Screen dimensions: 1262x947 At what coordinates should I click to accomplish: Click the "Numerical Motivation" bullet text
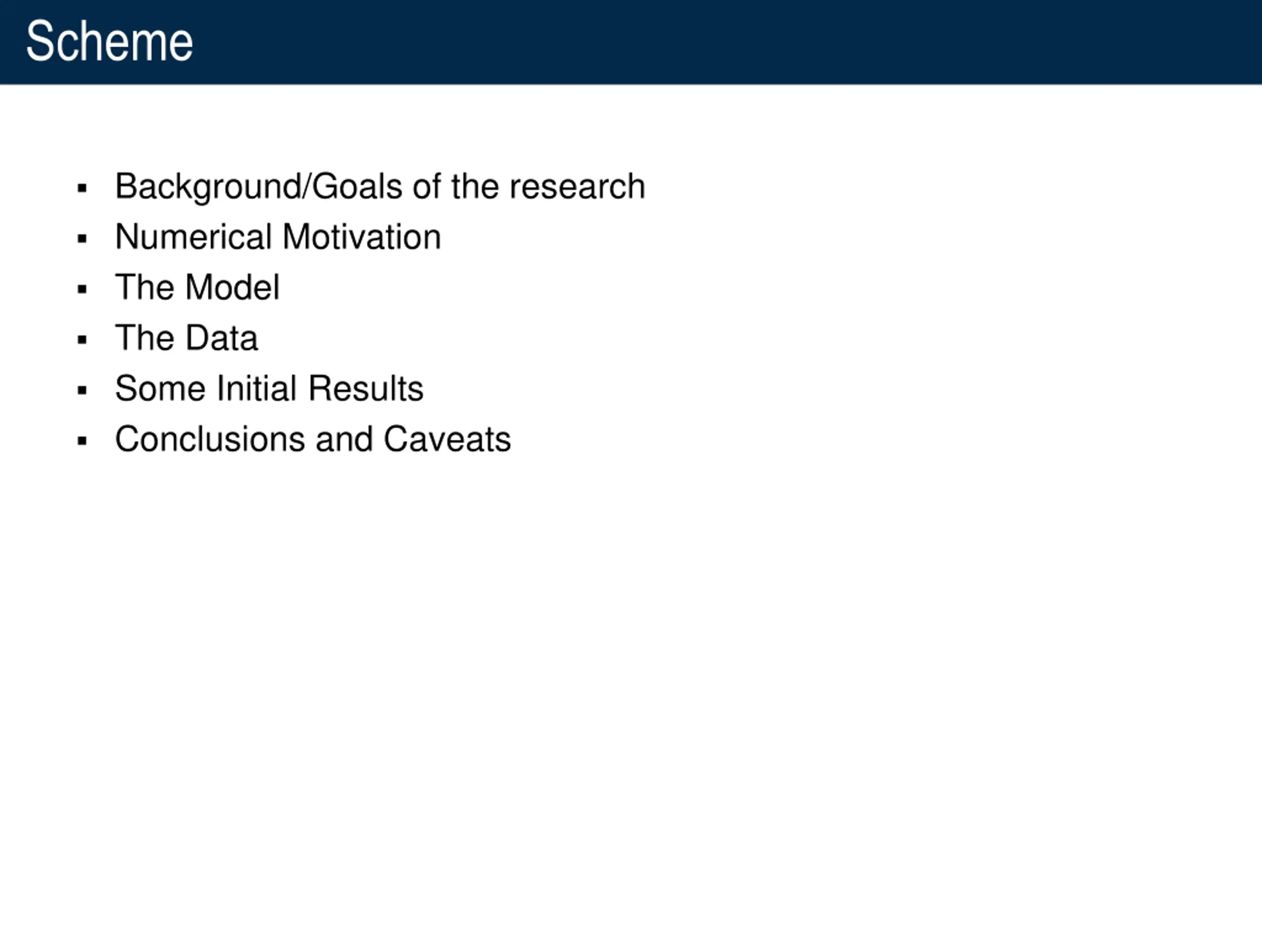[278, 237]
